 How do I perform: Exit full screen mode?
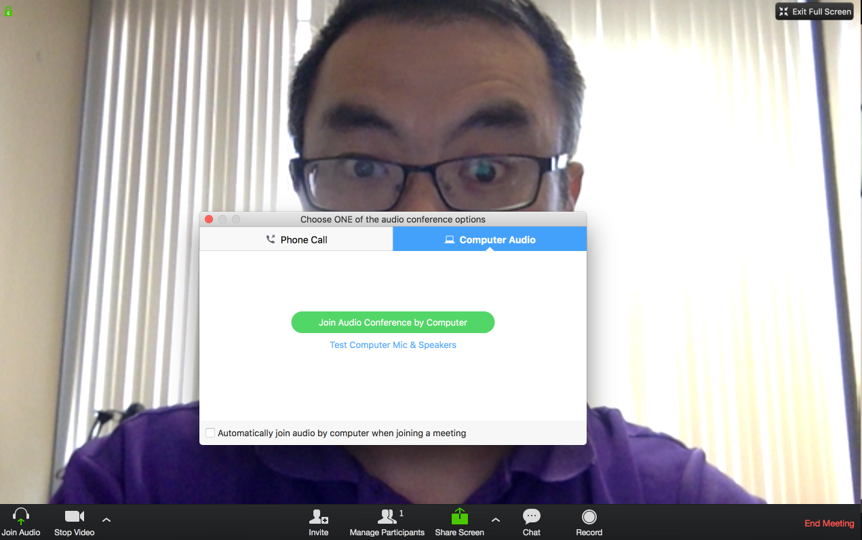pyautogui.click(x=814, y=11)
